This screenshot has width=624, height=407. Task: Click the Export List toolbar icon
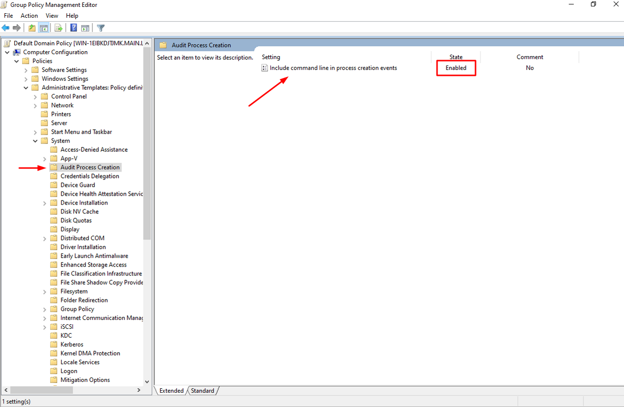59,28
